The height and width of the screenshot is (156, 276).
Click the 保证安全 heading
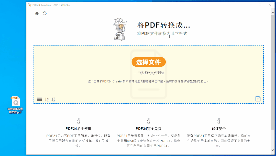(219, 129)
